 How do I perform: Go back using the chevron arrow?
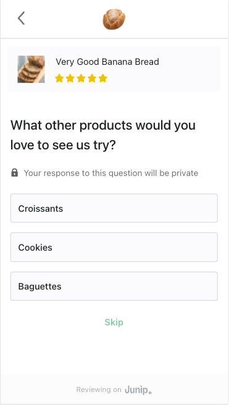(21, 18)
